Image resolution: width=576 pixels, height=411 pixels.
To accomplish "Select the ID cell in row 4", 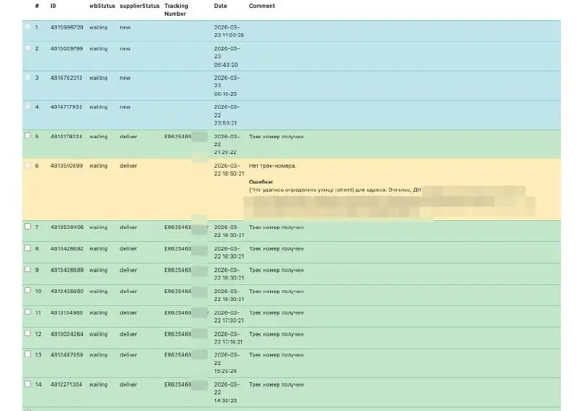I will [x=66, y=107].
